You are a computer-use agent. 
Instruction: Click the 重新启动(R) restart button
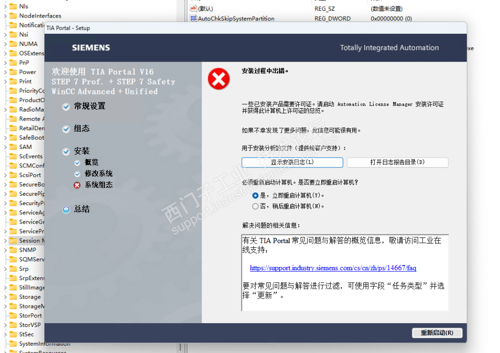(437, 332)
